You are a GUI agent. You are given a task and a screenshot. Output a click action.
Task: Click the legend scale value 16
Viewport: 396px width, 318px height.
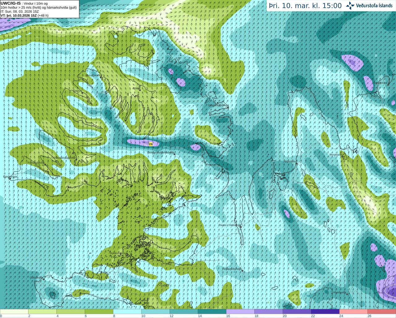click(228, 316)
